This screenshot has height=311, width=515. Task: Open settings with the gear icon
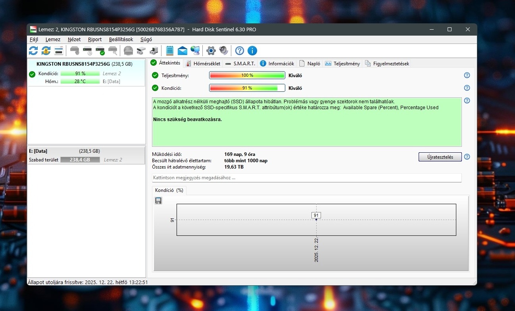[x=211, y=51]
